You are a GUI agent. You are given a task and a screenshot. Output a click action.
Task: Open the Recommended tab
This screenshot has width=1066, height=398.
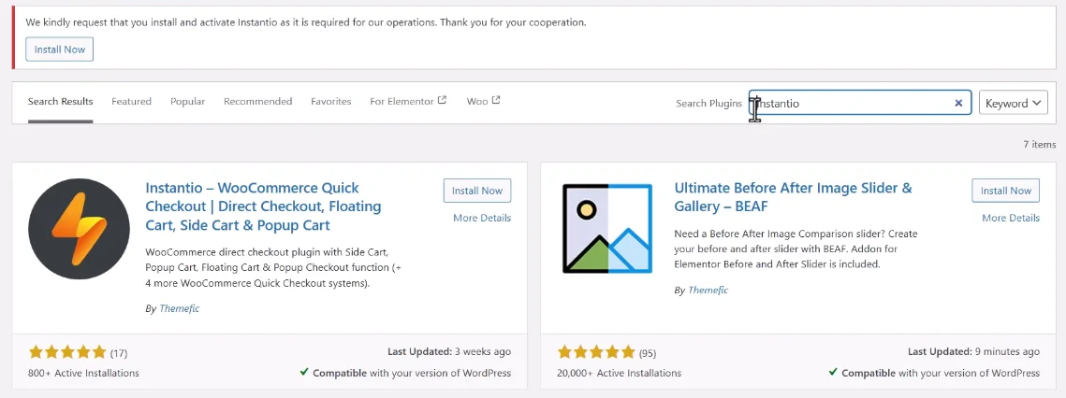257,101
